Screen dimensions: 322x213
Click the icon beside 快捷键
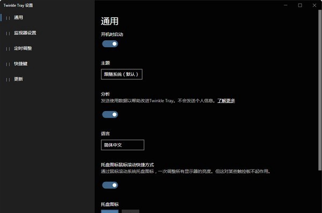point(8,64)
